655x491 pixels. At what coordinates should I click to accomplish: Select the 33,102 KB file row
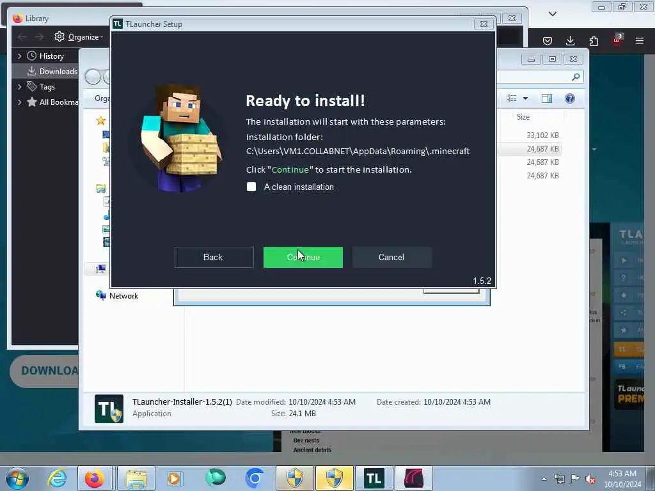(x=542, y=136)
